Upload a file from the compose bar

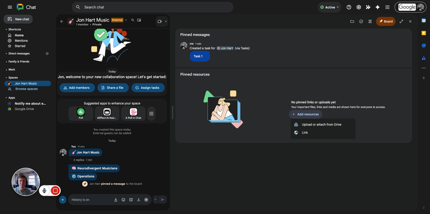click(139, 200)
